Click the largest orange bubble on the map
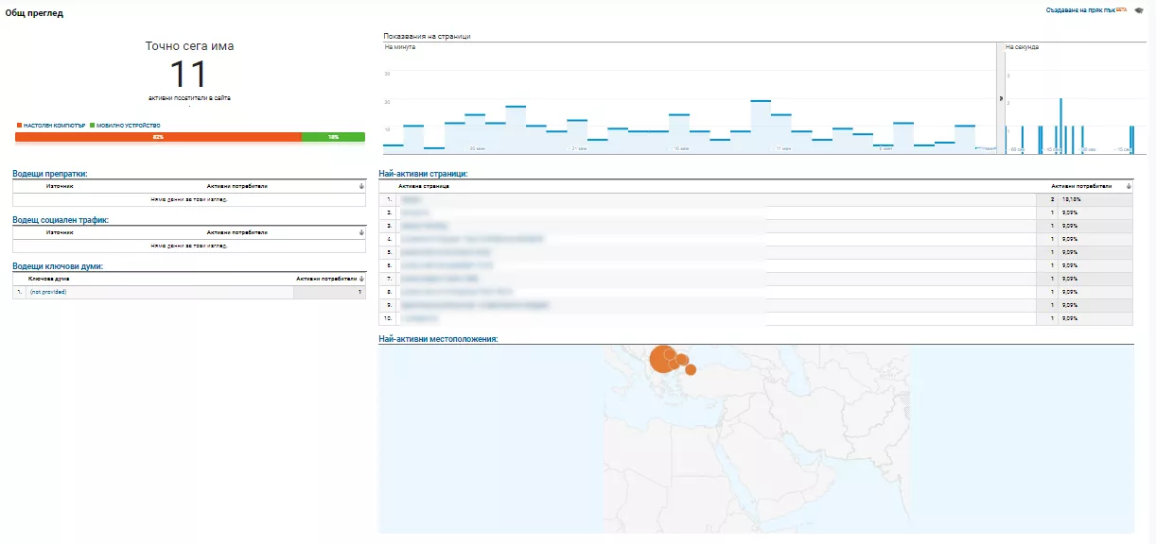Screen dimensions: 1156x544 (x=663, y=359)
